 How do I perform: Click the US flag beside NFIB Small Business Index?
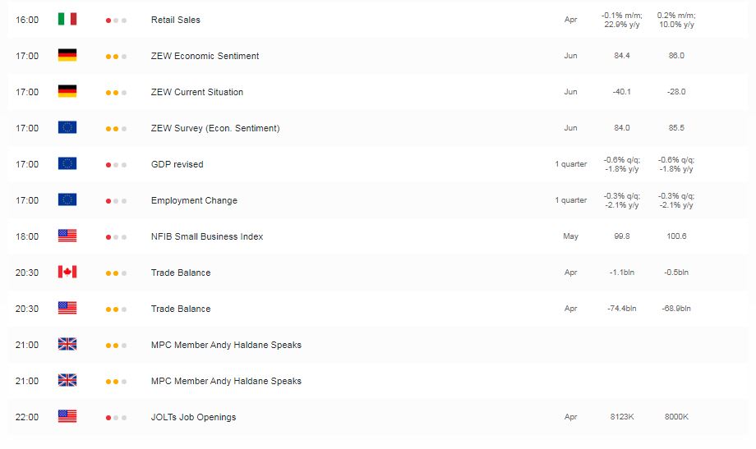67,236
